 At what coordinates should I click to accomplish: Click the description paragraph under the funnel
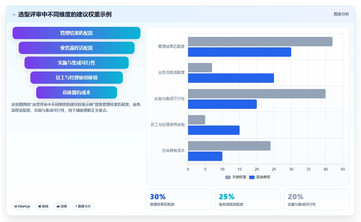[x=76, y=107]
